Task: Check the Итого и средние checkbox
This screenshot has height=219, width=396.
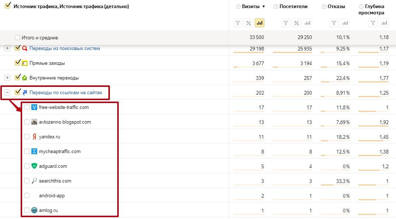Action: click(x=17, y=38)
